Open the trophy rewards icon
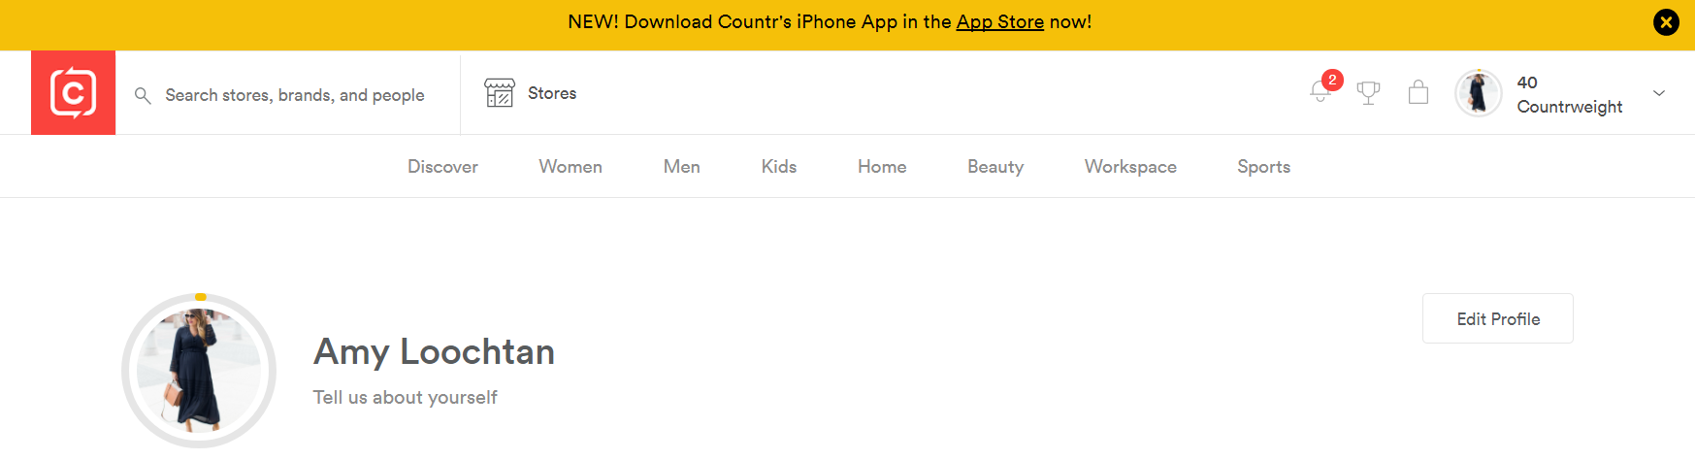This screenshot has width=1695, height=460. (x=1368, y=93)
